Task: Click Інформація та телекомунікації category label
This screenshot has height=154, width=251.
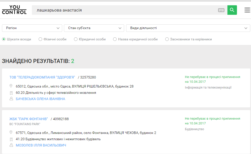Action: [208, 88]
